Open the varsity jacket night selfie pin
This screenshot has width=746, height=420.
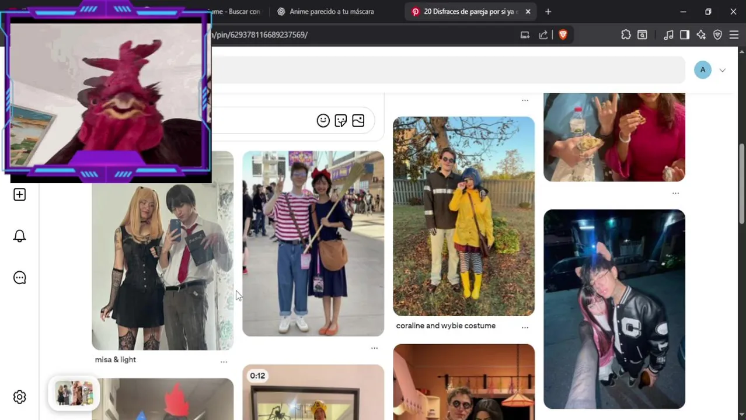tap(614, 309)
